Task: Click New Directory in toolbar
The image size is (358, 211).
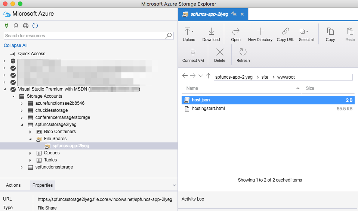Action: point(260,35)
